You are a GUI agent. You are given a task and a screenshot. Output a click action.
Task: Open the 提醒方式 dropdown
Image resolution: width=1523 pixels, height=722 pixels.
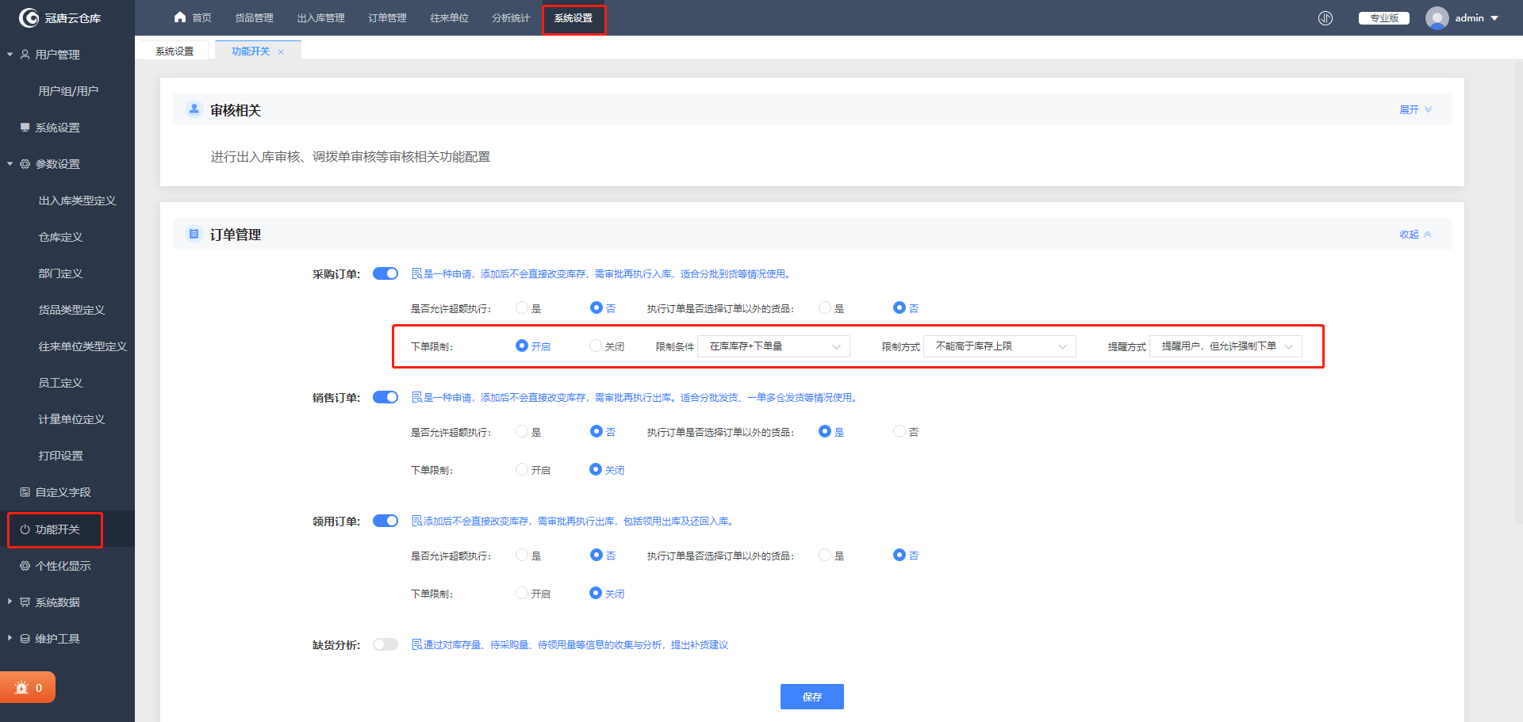coord(1226,346)
